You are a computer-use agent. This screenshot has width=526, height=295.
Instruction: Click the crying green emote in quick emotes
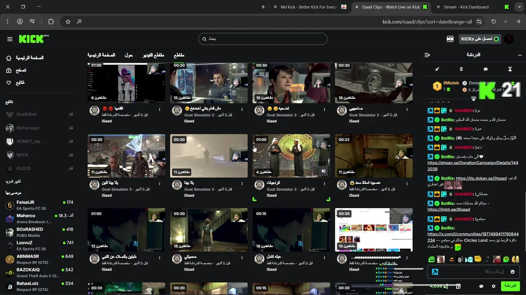(431, 259)
